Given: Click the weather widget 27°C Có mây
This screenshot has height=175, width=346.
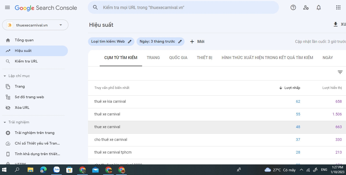Looking at the screenshot, I should (280, 170).
